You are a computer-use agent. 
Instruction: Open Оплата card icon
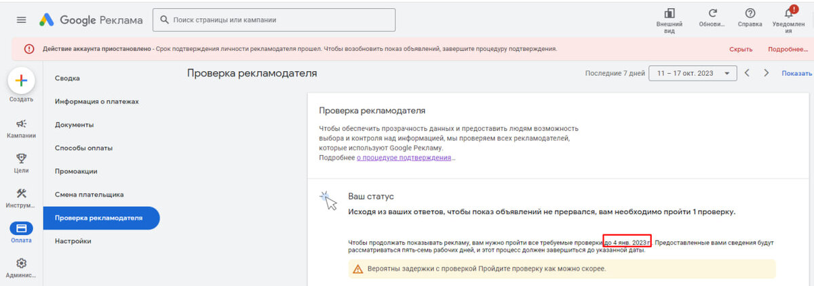21,229
